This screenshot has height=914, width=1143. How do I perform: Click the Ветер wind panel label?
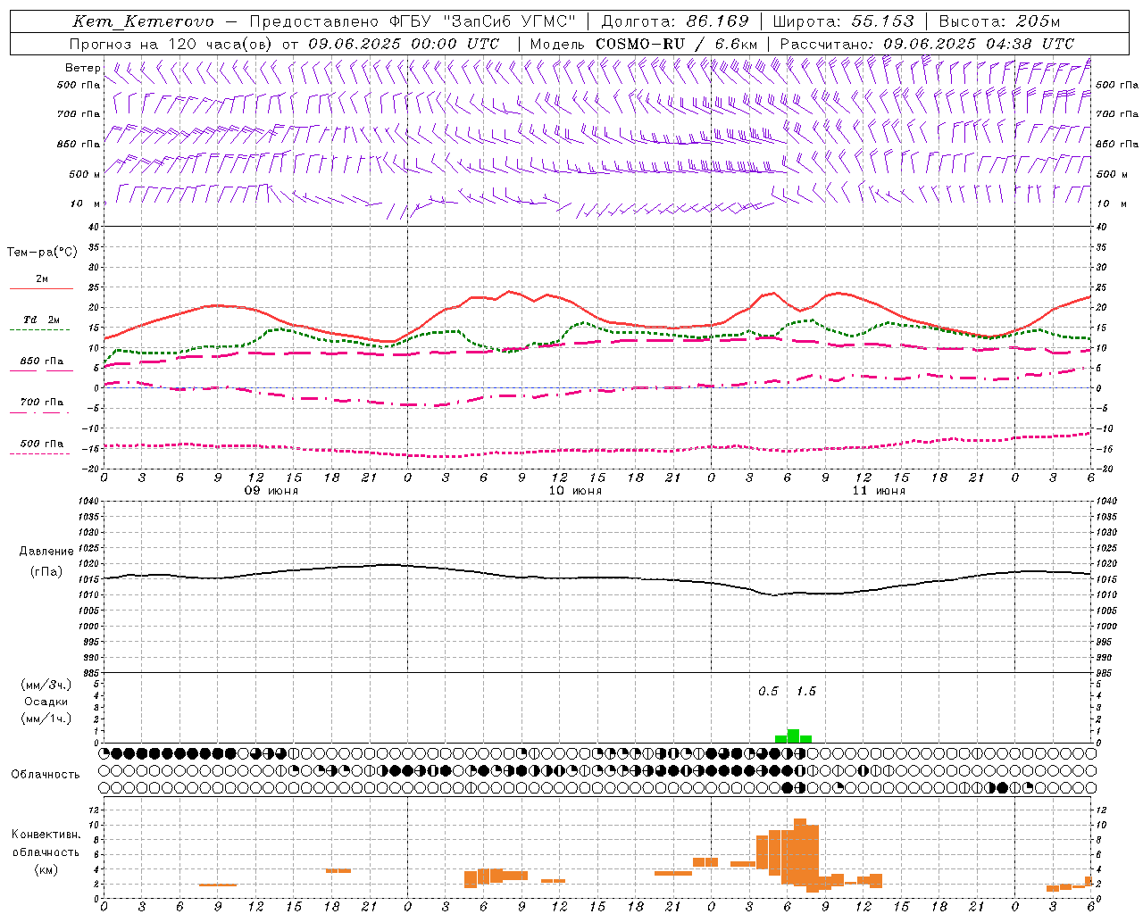(x=82, y=68)
